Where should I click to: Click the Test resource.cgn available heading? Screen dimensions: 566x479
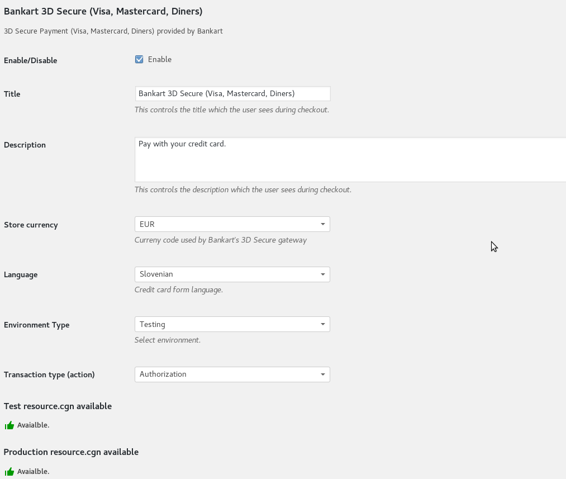(x=58, y=406)
